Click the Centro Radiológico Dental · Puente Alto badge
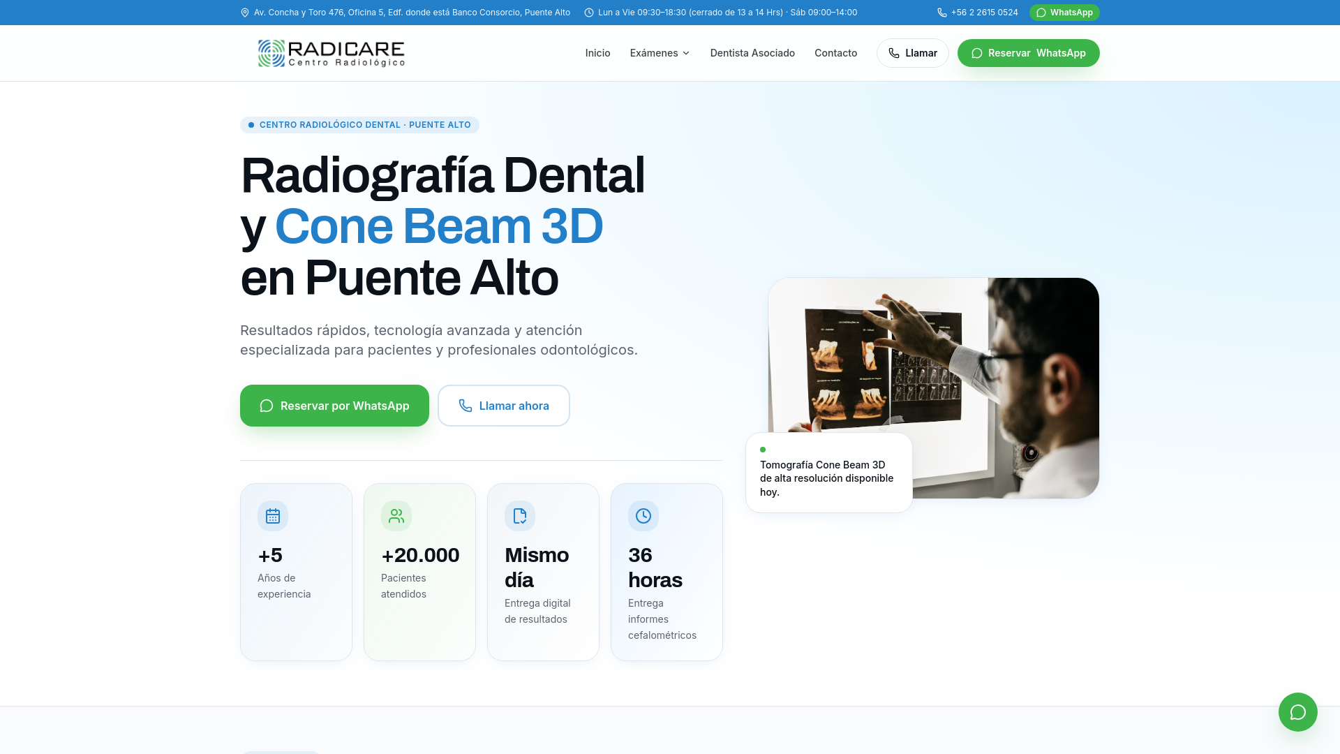Viewport: 1340px width, 754px height. pos(359,125)
